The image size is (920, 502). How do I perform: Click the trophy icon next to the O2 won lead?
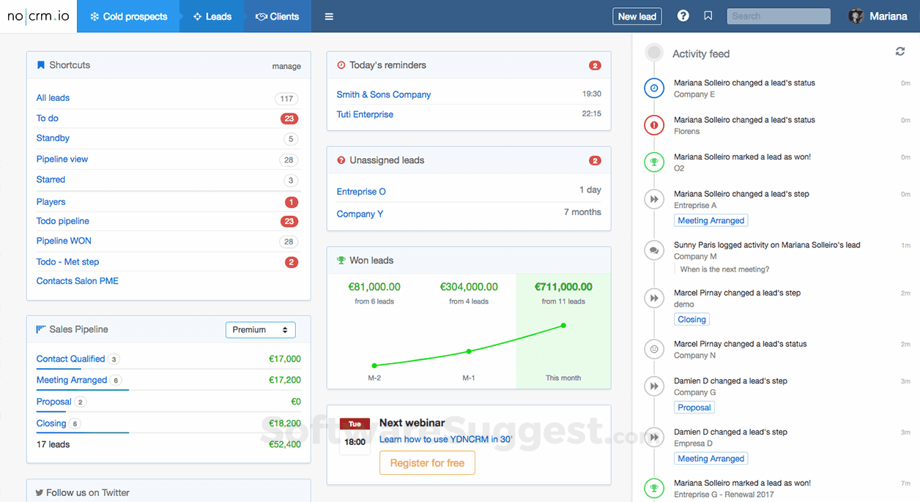653,162
